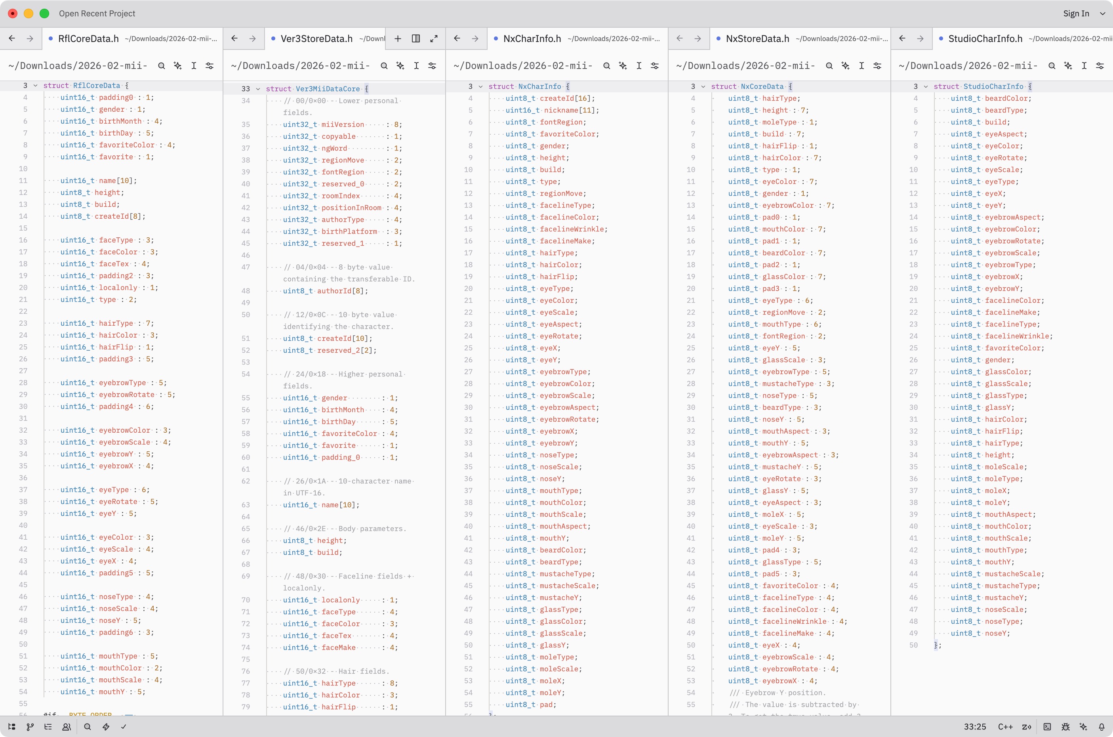
Task: Toggle the Terminal panel icon
Action: (1047, 727)
